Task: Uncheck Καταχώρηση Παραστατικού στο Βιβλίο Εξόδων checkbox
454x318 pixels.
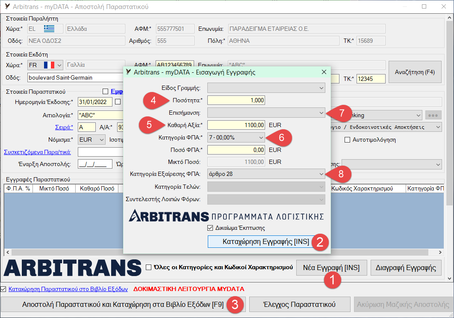Action: pyautogui.click(x=3, y=289)
